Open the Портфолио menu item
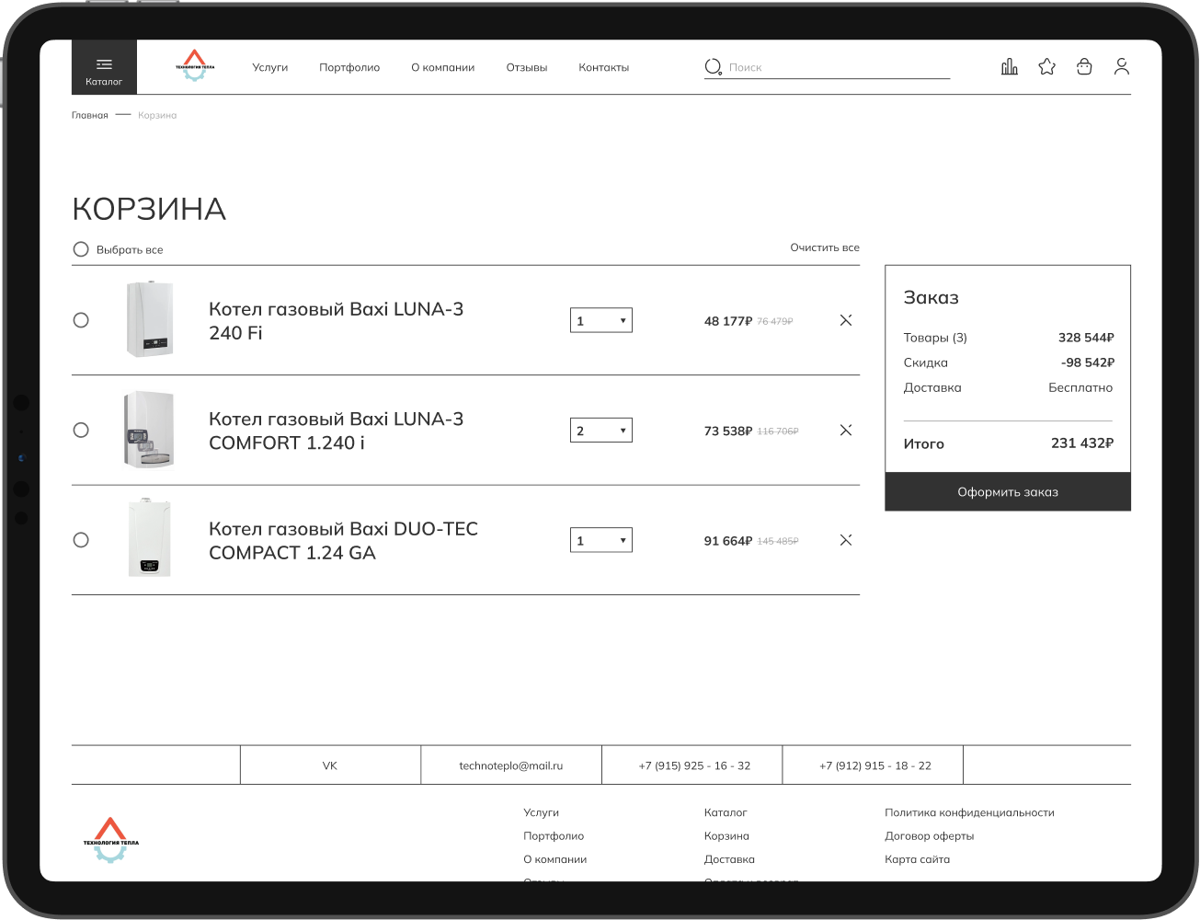Image resolution: width=1200 pixels, height=920 pixels. click(349, 67)
